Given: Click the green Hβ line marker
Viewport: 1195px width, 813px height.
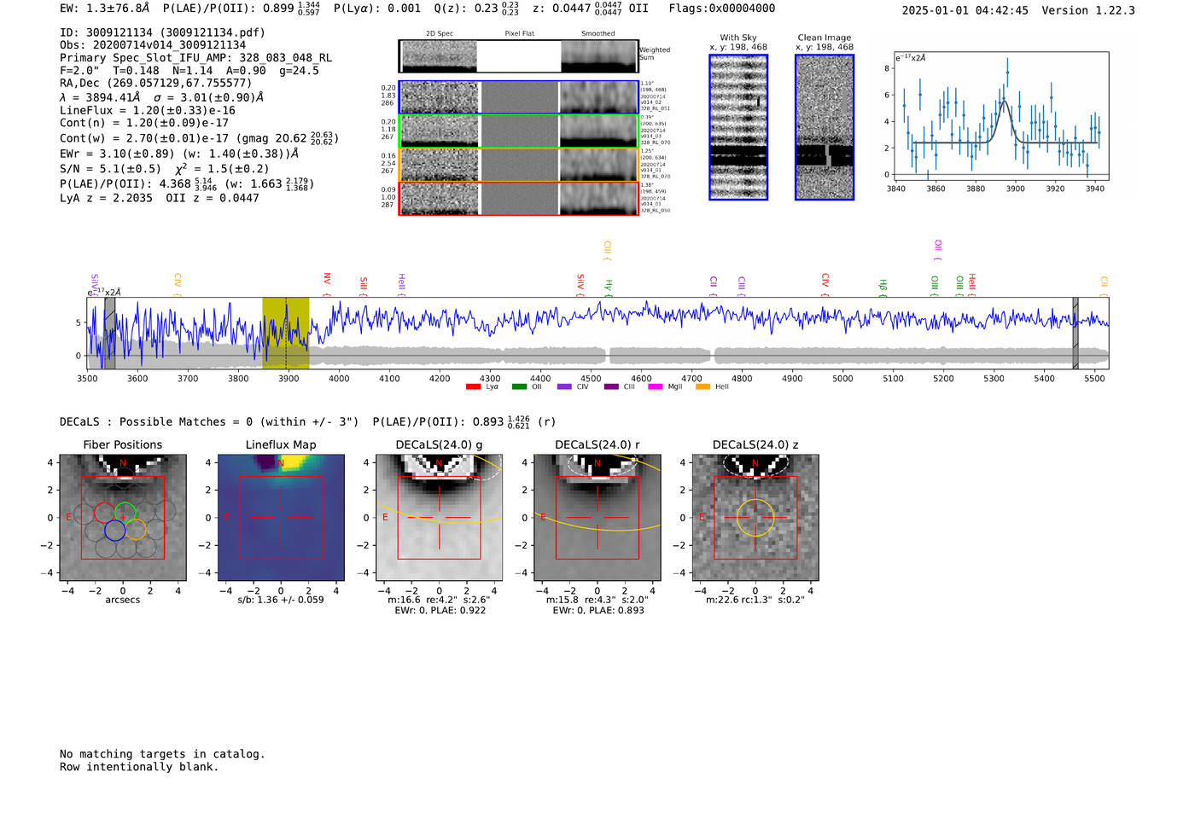Looking at the screenshot, I should pyautogui.click(x=883, y=287).
